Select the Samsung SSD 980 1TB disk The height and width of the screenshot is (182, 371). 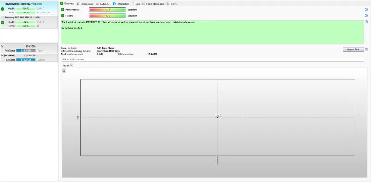(x=29, y=22)
